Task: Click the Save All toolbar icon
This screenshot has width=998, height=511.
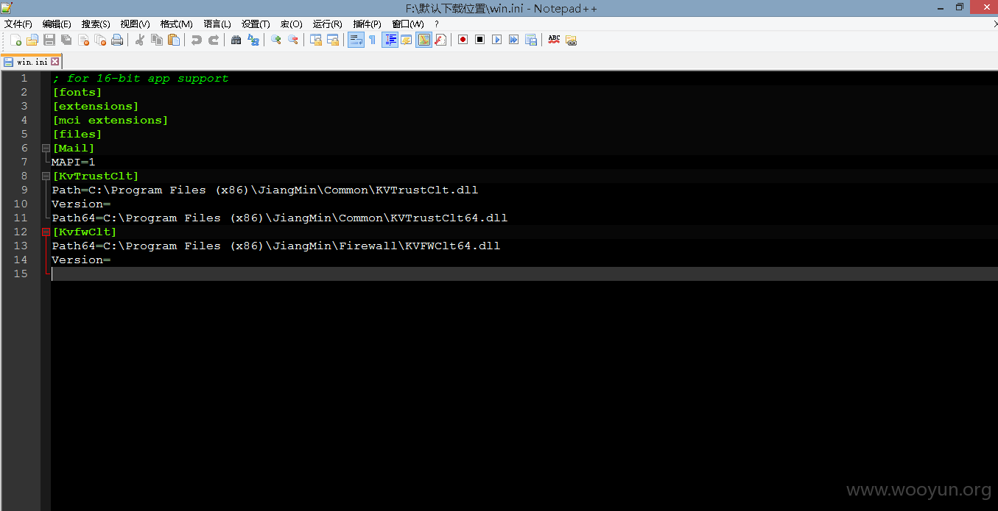Action: pos(66,40)
